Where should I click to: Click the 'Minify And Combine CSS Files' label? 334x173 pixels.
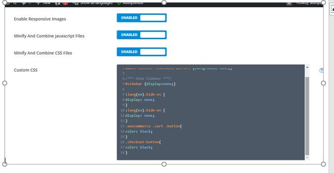(x=43, y=53)
